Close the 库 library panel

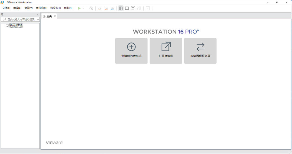click(38, 15)
